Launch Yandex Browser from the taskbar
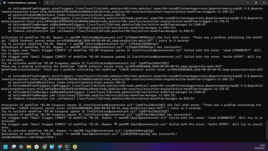 click(37, 147)
